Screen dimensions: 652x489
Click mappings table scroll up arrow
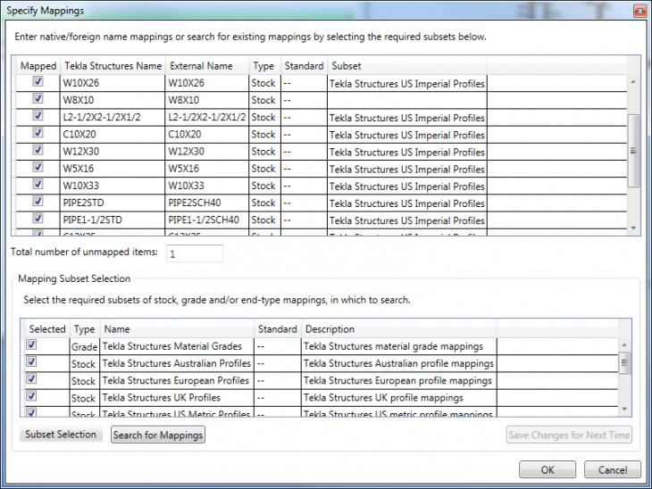633,82
